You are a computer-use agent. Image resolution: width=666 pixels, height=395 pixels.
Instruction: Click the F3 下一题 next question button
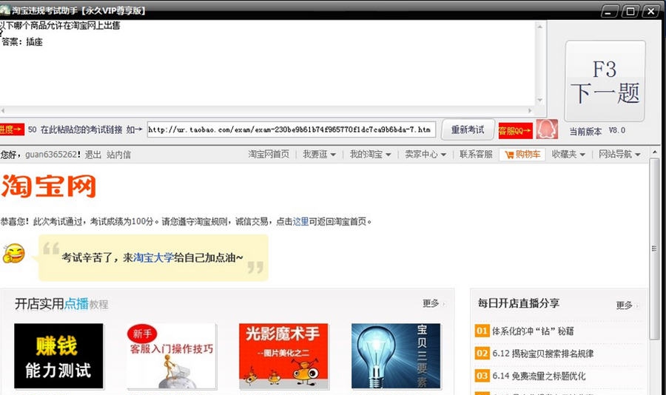pos(605,81)
